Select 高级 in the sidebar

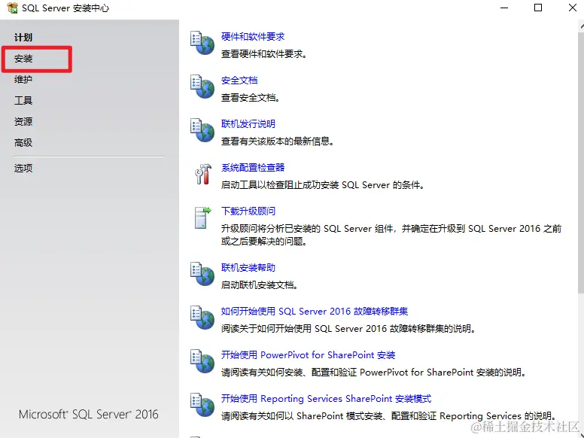pos(23,142)
